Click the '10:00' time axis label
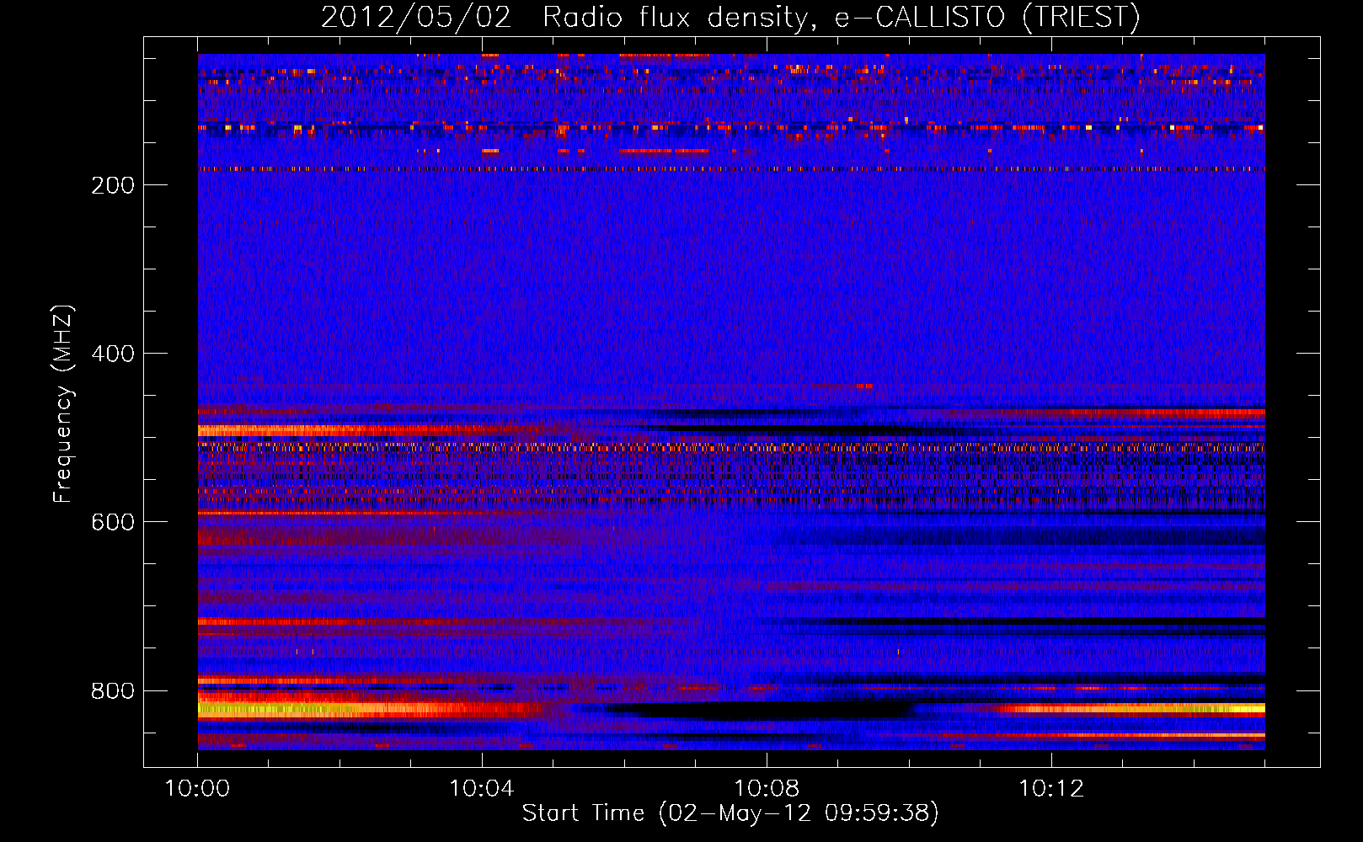1363x842 pixels. pos(197,789)
